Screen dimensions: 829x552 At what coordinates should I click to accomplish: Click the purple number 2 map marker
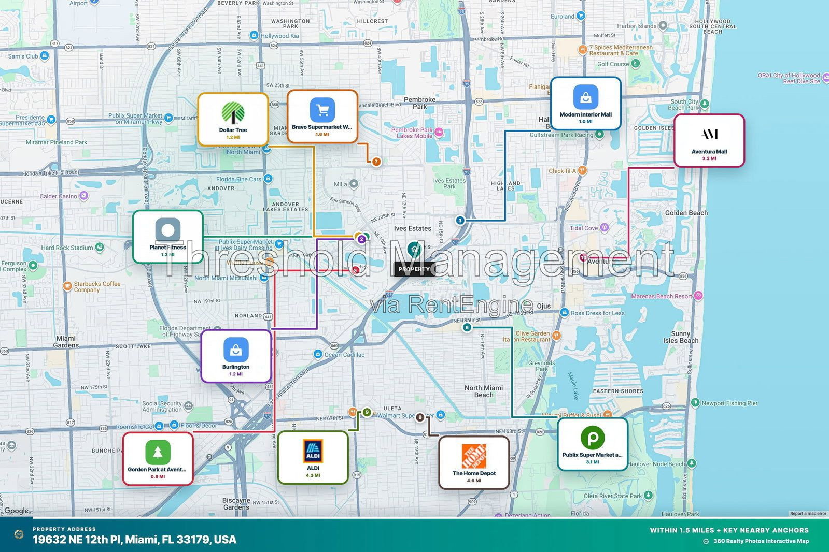pyautogui.click(x=362, y=239)
